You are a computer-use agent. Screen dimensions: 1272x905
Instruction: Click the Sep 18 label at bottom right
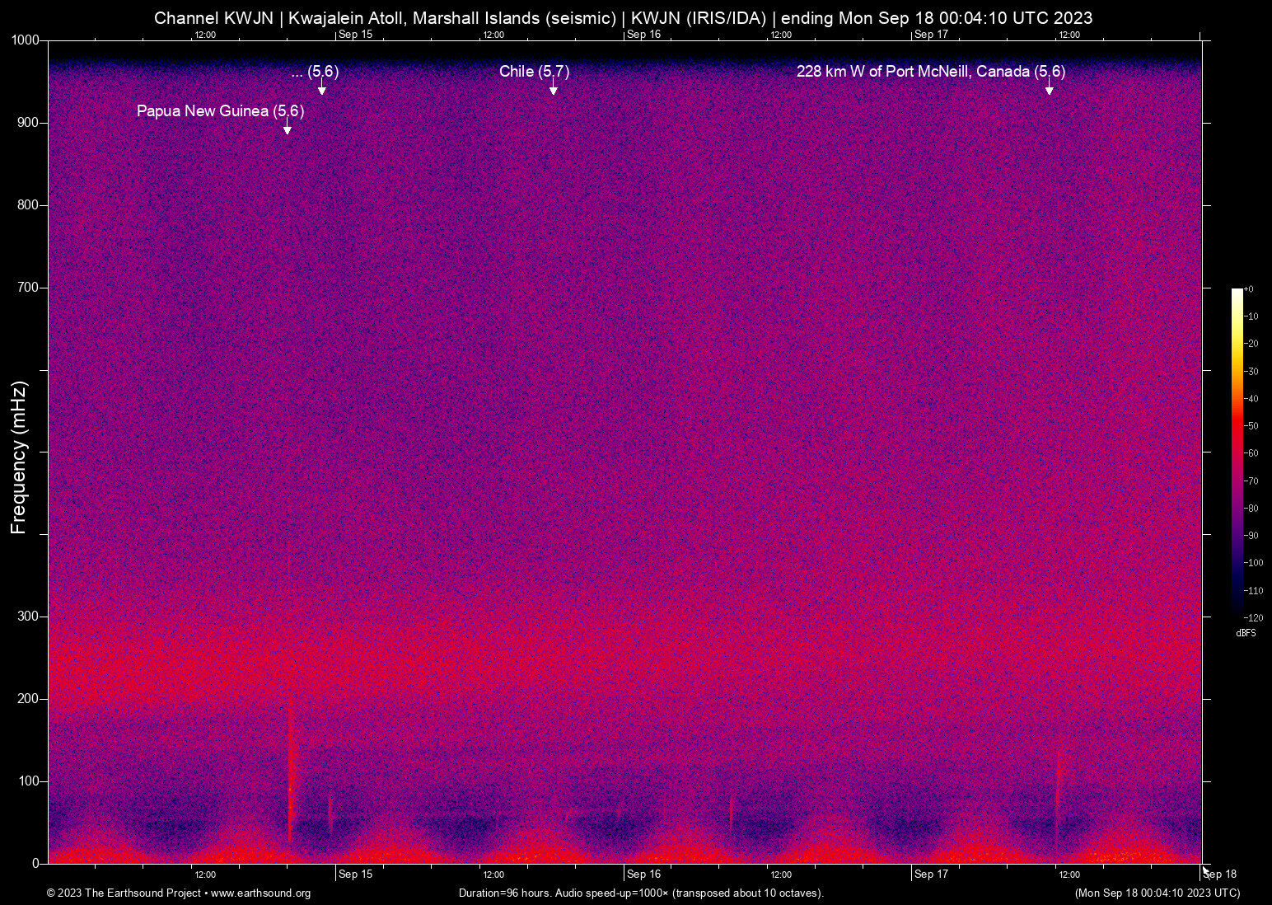pos(1219,874)
